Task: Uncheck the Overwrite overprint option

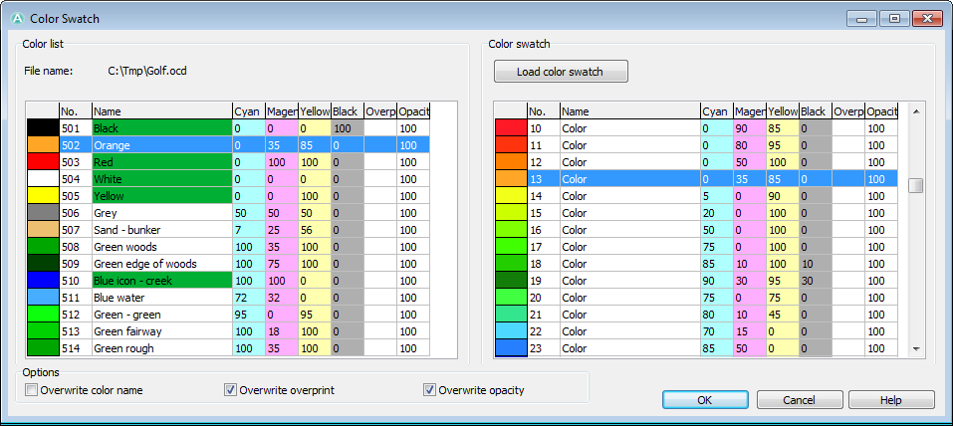Action: pyautogui.click(x=230, y=390)
